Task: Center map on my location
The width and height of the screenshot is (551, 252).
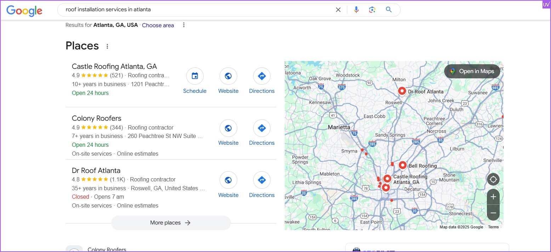Action: 493,179
